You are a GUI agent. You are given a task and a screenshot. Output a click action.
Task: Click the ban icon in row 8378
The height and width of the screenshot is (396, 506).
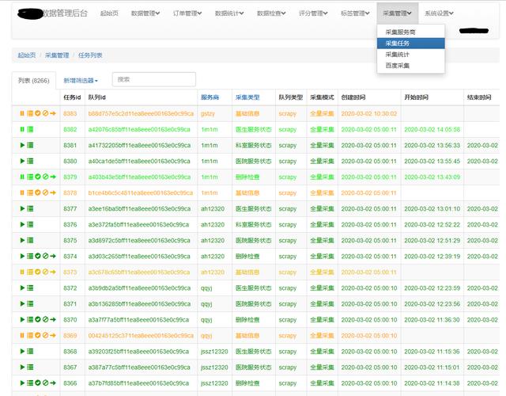[x=46, y=192]
